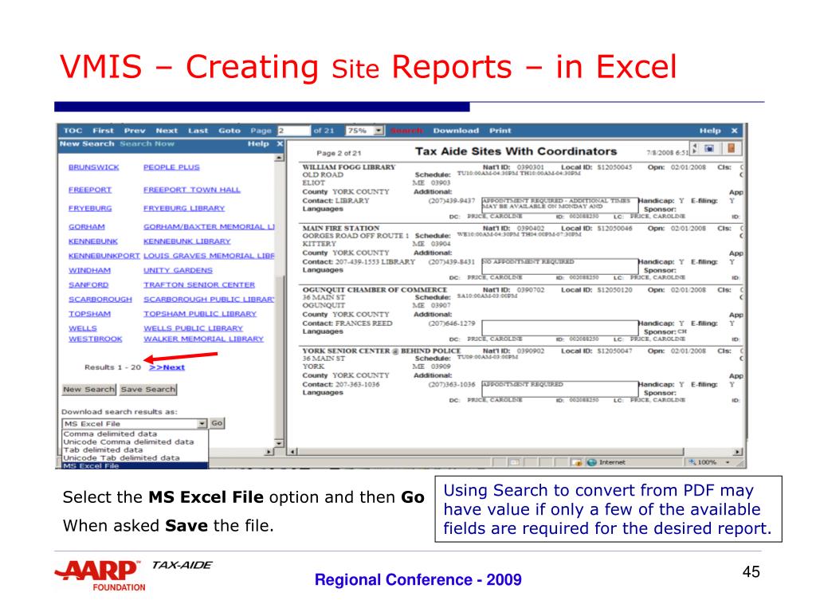816x612 pixels.
Task: Click the red Search toolbar item
Action: [406, 131]
